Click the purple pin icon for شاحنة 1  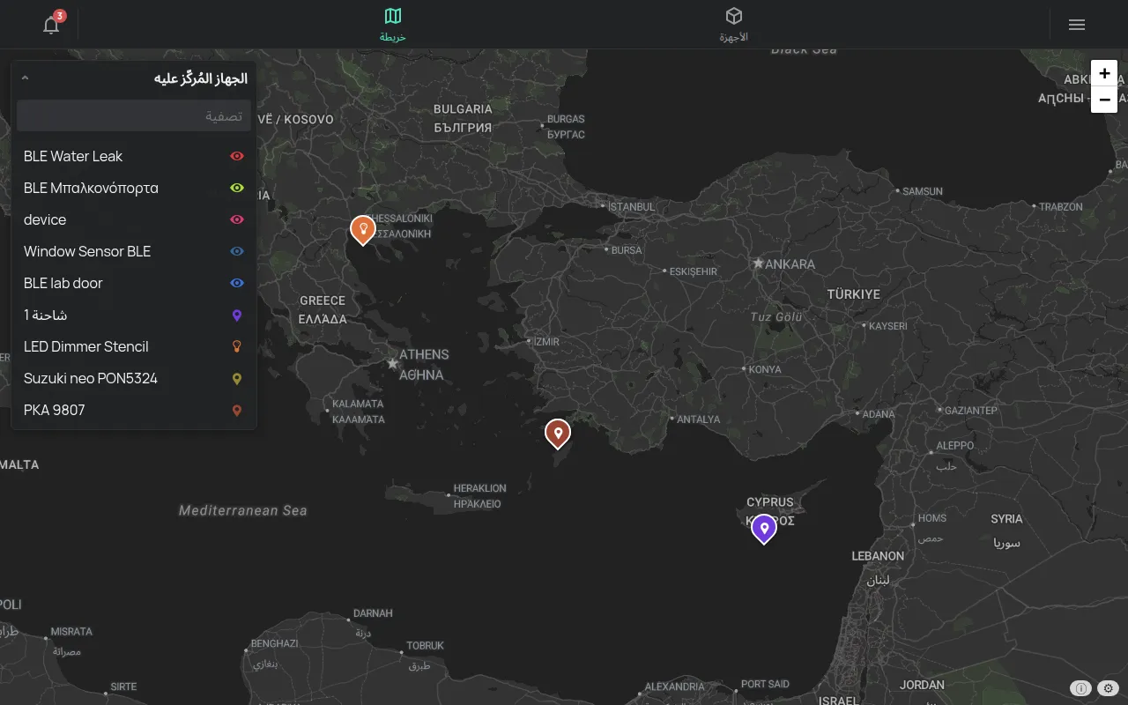(236, 315)
